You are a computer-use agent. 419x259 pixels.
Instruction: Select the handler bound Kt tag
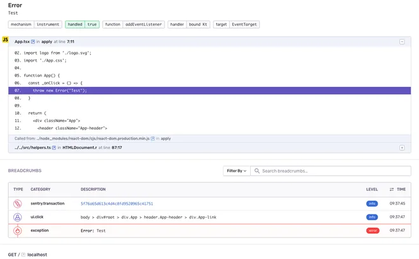pyautogui.click(x=189, y=24)
